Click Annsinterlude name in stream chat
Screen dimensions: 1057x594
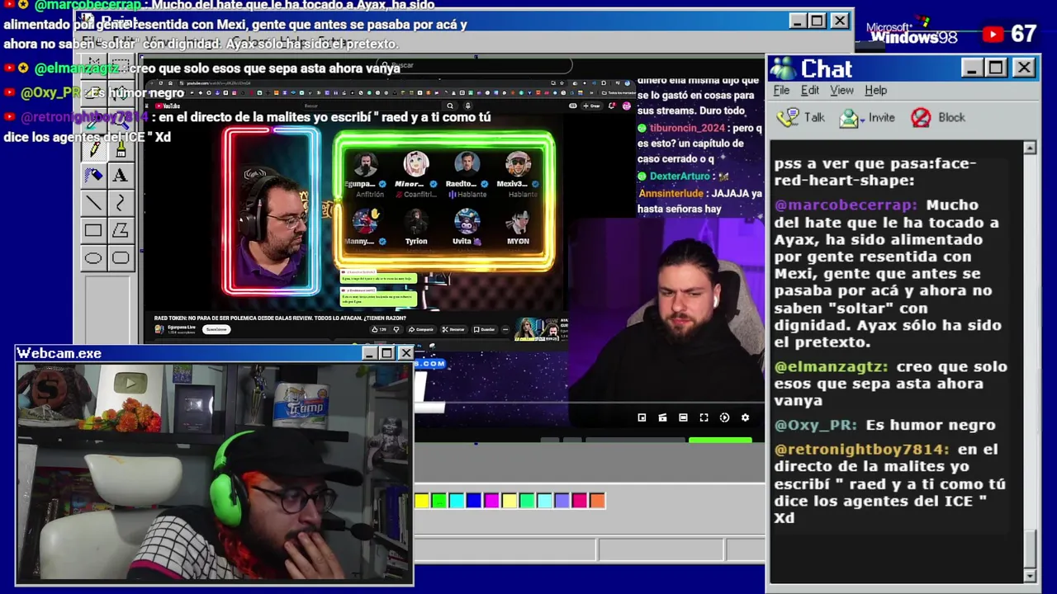tap(671, 193)
